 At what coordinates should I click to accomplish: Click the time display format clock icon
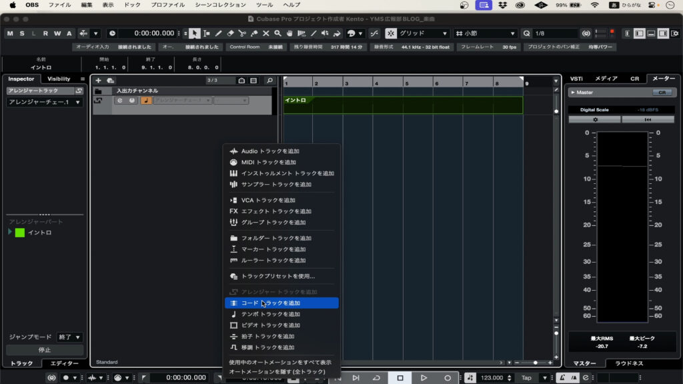[112, 33]
